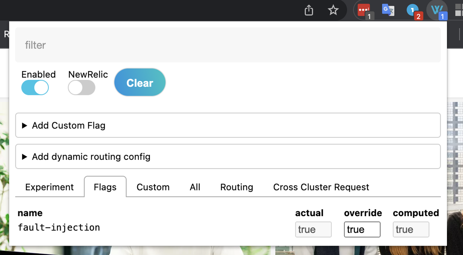
Task: Open the Cross Cluster Request tab
Action: (321, 187)
